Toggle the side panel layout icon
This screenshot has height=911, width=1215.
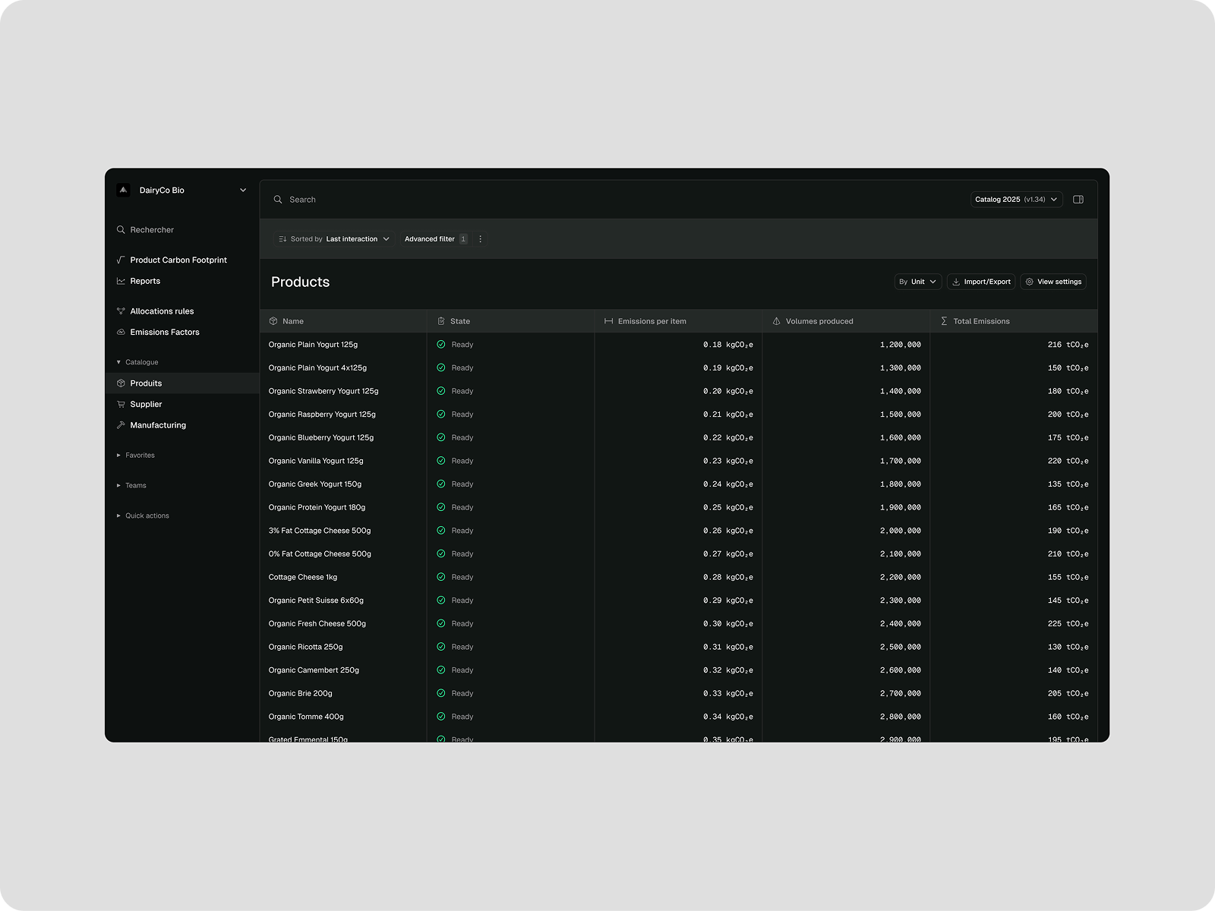pyautogui.click(x=1078, y=200)
